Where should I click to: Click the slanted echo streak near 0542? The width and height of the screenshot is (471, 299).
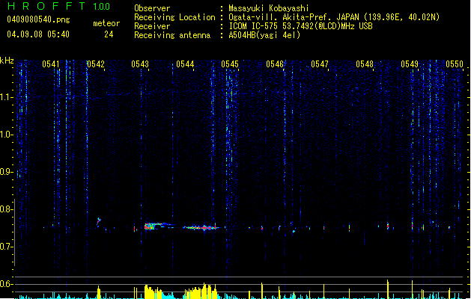(99, 221)
